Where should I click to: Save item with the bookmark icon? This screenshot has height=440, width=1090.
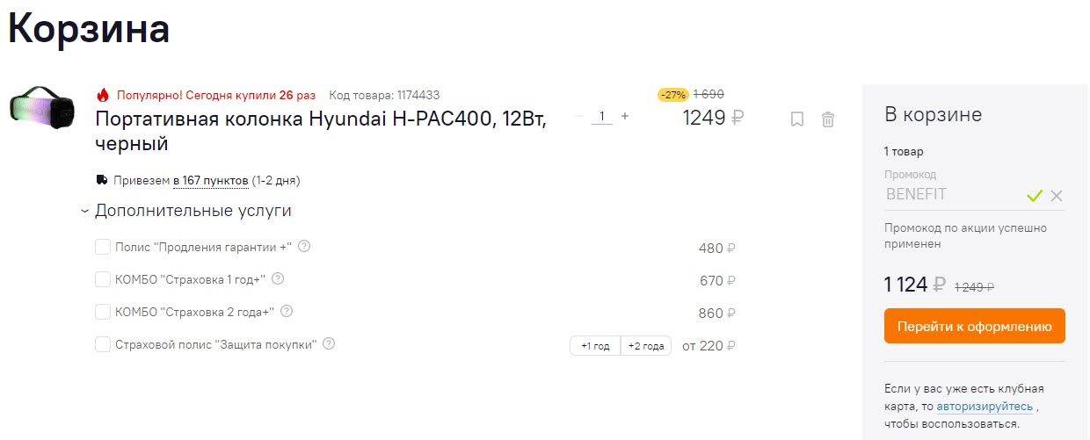click(797, 119)
